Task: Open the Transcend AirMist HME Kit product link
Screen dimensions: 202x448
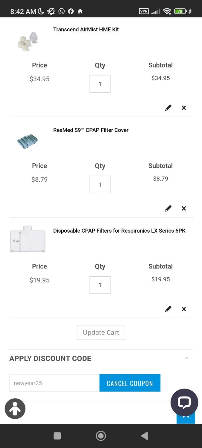Action: [x=86, y=30]
